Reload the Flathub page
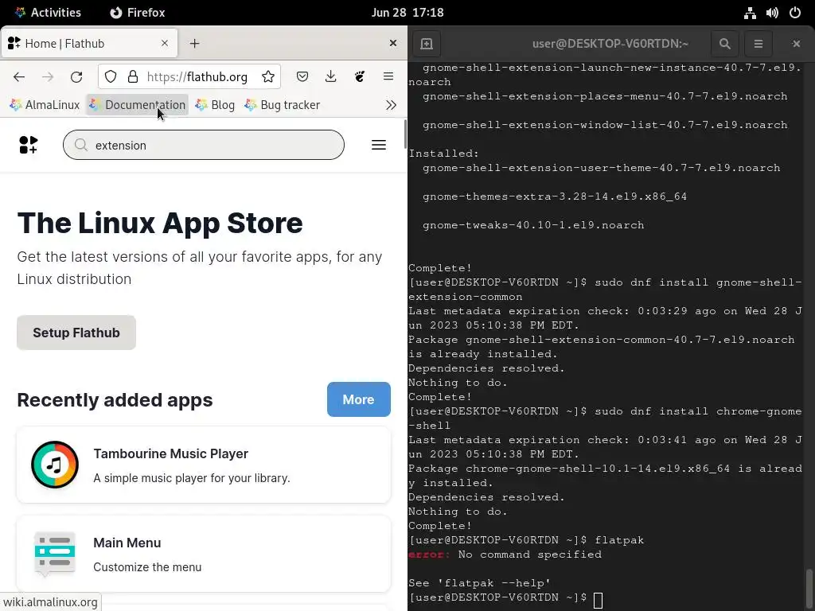 76,77
